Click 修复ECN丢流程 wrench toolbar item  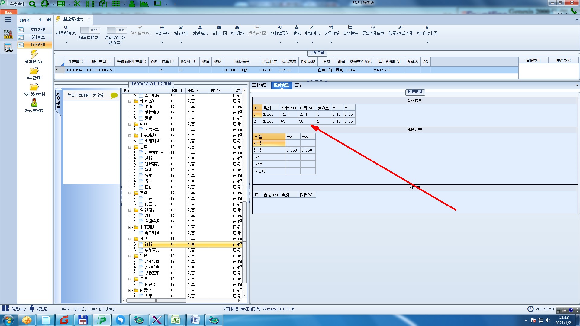tap(401, 30)
